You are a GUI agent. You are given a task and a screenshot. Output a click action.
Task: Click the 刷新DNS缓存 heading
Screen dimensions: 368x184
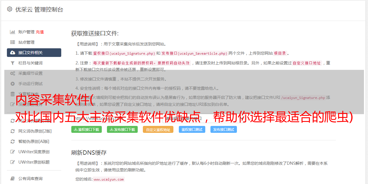tap(89, 153)
